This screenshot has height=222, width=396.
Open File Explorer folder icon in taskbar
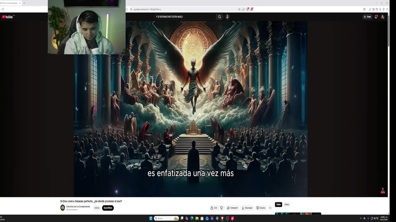point(197,218)
